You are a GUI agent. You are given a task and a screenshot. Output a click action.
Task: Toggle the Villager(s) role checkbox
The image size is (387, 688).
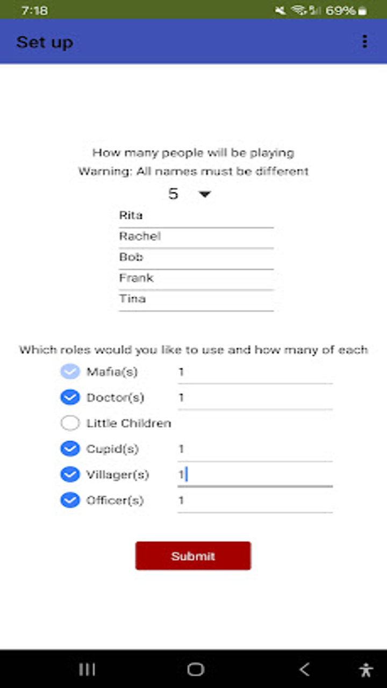[70, 475]
